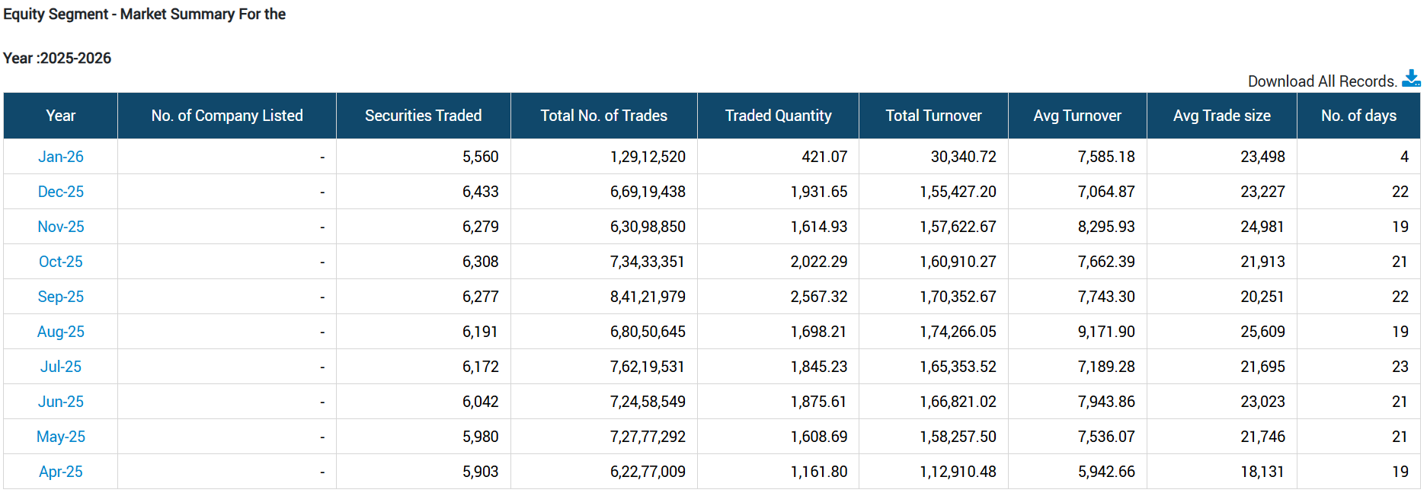Click the Securities Traded column header
The width and height of the screenshot is (1427, 496).
pos(423,116)
